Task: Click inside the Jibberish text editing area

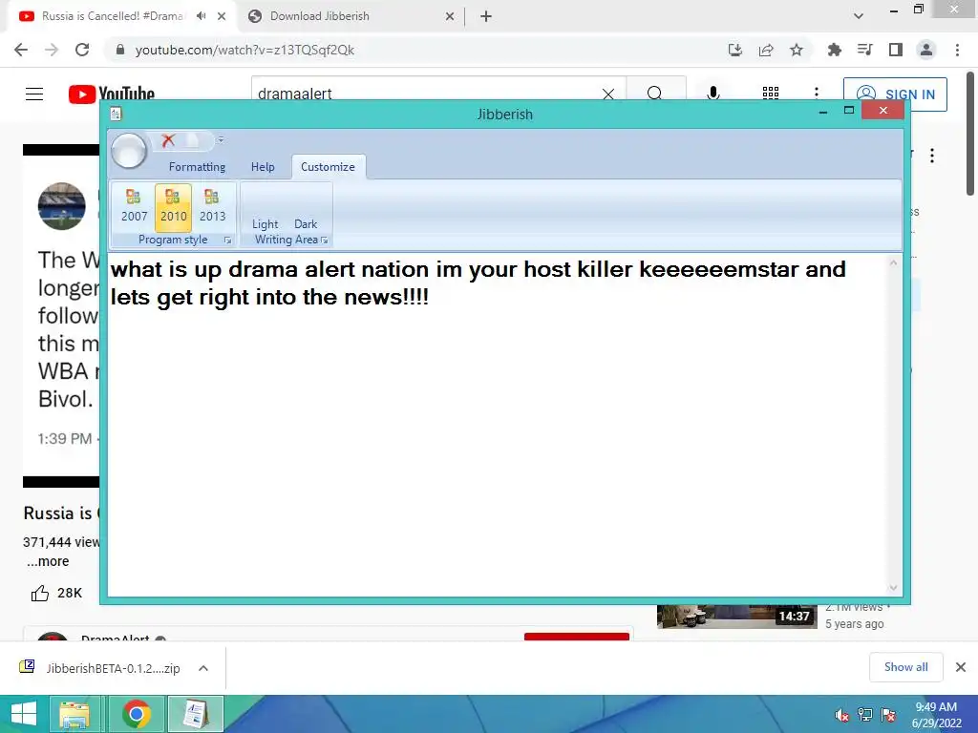Action: tap(497, 424)
